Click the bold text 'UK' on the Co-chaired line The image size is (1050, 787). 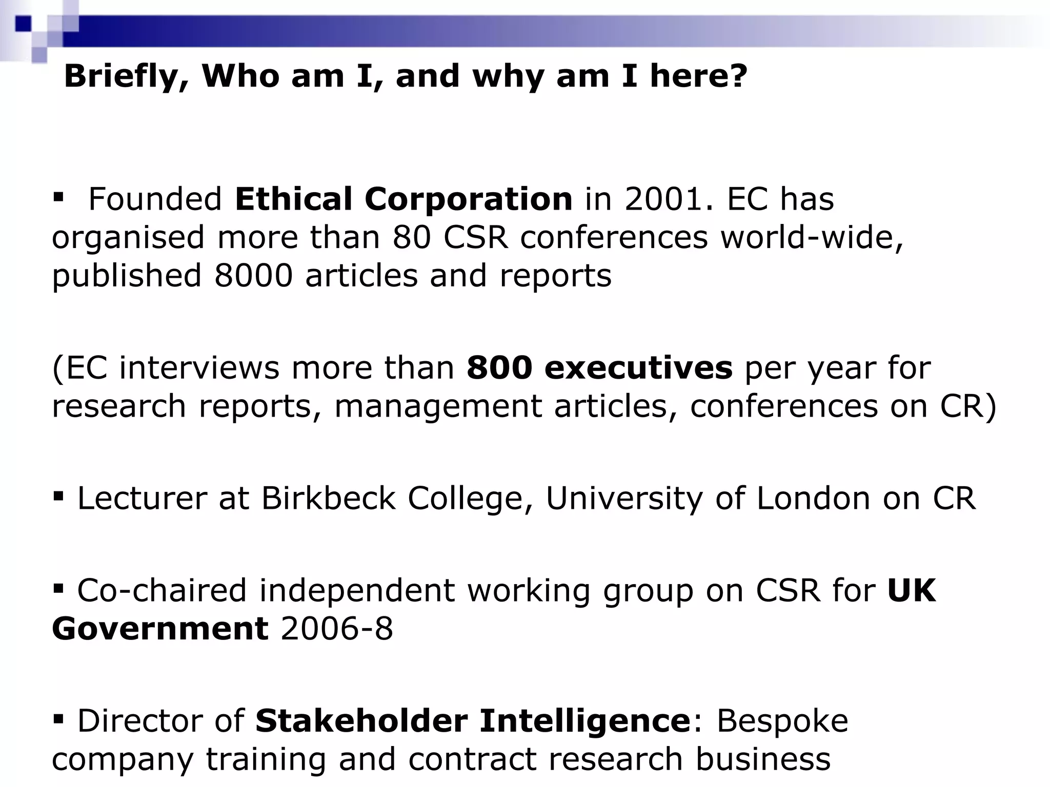912,590
